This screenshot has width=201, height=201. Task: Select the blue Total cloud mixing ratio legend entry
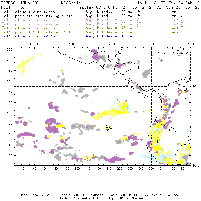[29, 36]
